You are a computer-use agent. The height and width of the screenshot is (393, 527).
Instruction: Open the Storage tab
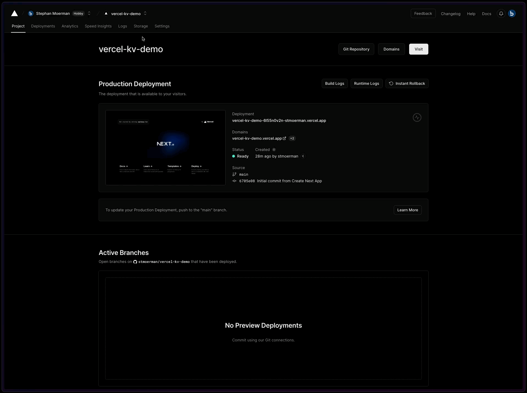[x=141, y=26]
